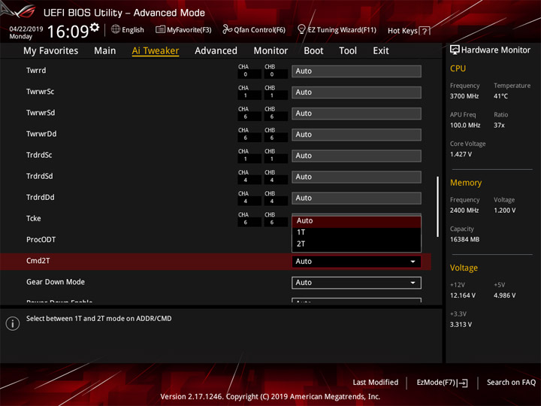Click the Twrrd CHB value 0
Viewport: 541px width, 406px height.
coord(272,74)
